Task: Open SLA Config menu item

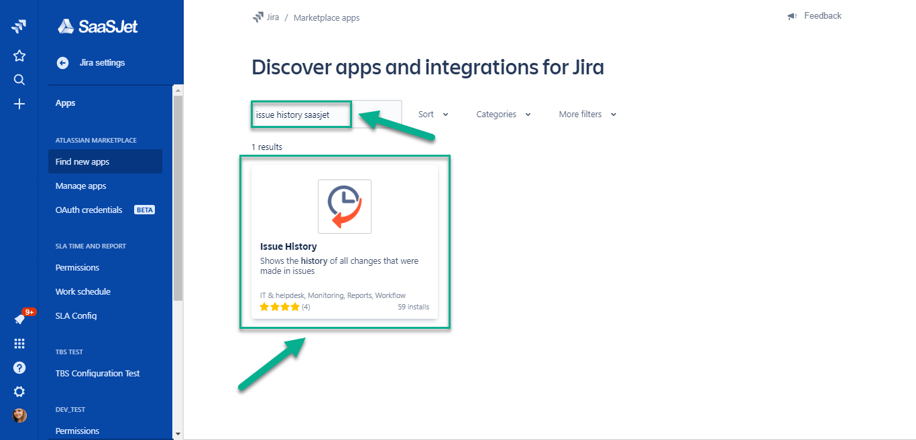Action: (x=76, y=316)
